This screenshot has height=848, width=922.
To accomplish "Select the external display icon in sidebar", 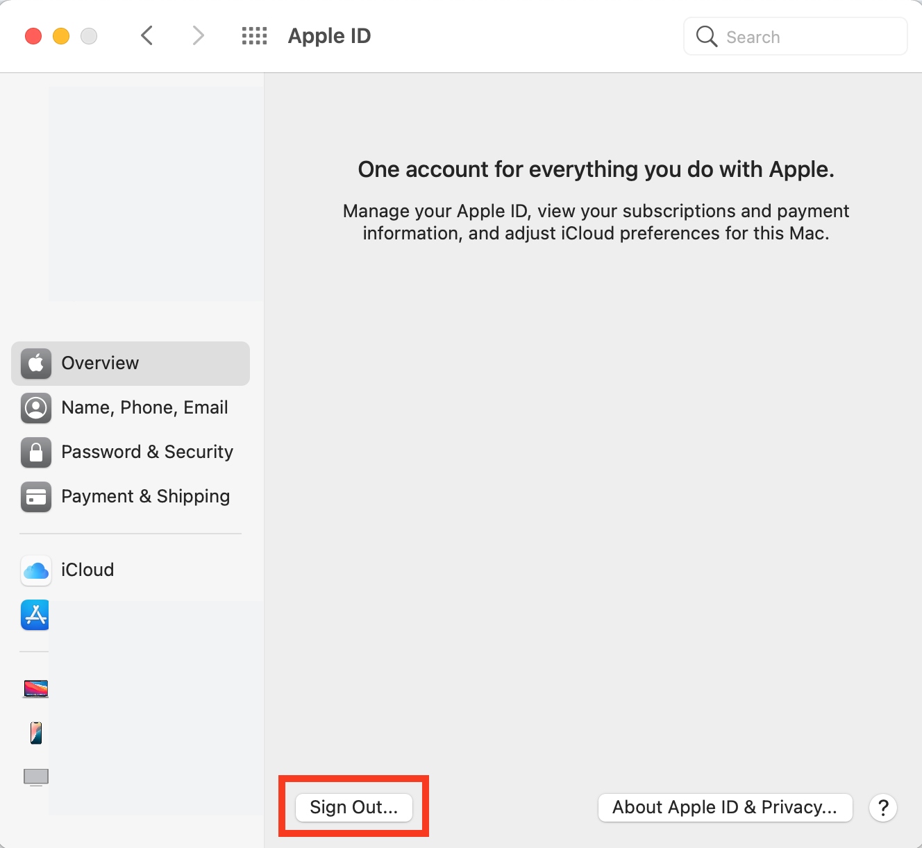I will (x=35, y=777).
